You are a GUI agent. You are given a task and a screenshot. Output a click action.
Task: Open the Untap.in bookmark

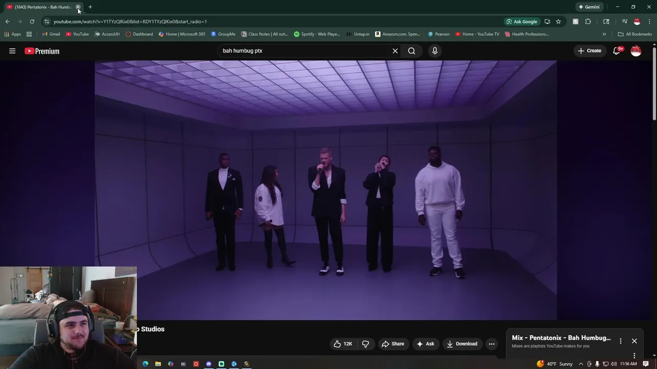358,34
